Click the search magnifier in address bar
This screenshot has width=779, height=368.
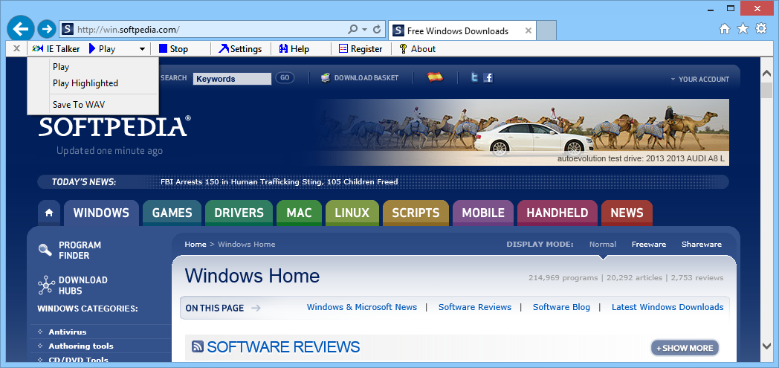click(x=353, y=29)
